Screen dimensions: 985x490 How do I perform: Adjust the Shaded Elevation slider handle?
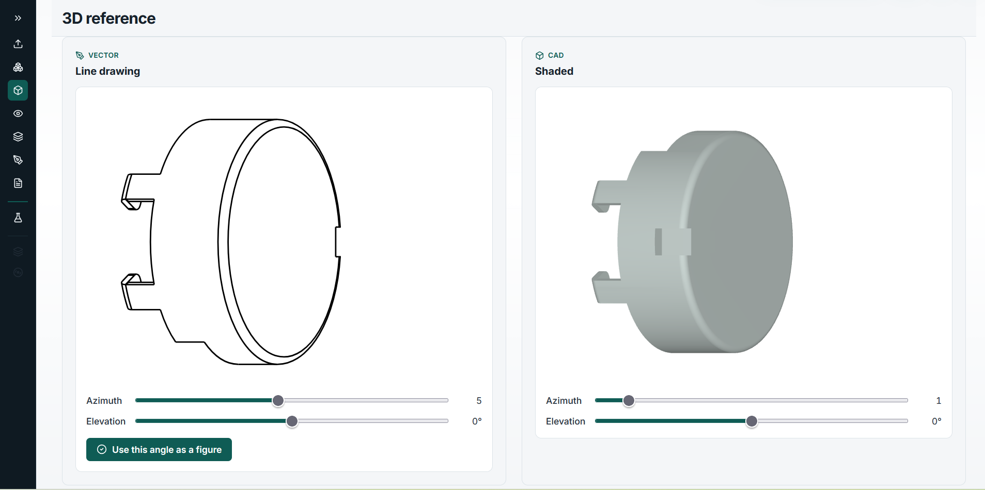[752, 421]
